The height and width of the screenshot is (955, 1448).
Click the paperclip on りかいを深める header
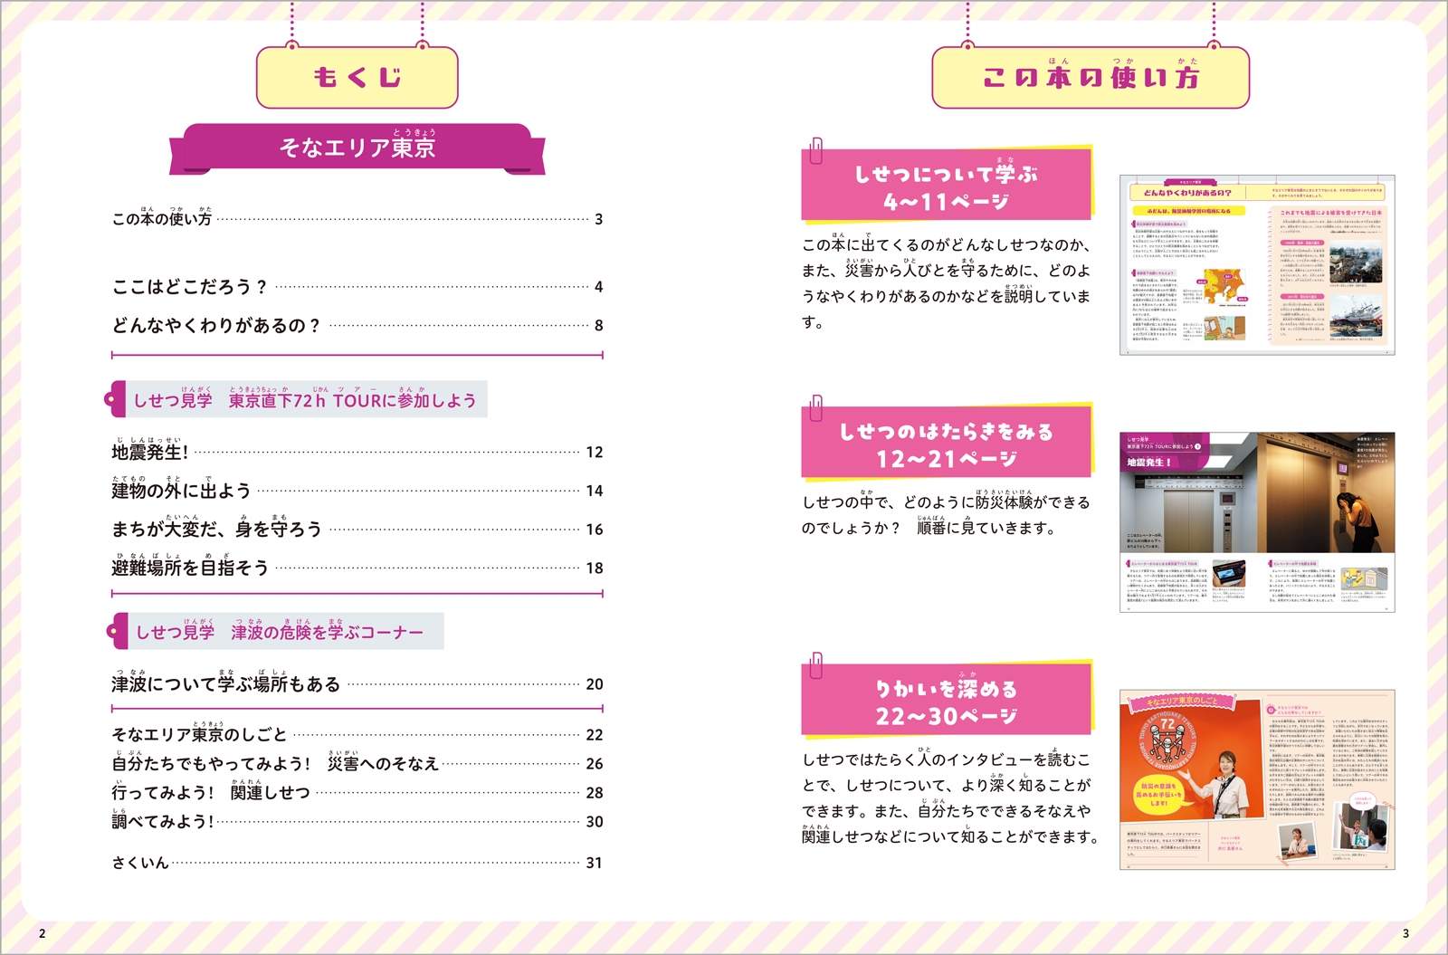point(816,665)
